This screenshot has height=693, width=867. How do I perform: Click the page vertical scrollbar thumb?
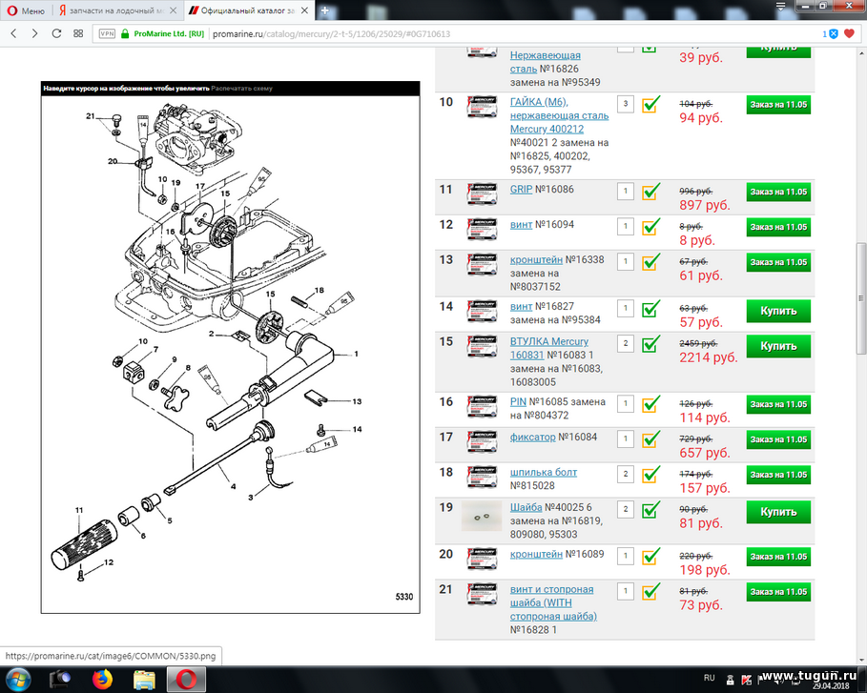pos(861,298)
